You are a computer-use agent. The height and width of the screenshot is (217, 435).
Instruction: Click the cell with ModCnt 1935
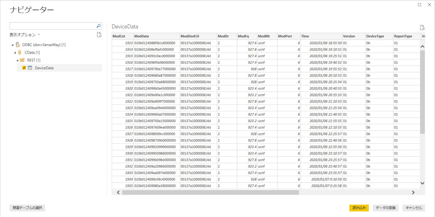click(x=123, y=186)
